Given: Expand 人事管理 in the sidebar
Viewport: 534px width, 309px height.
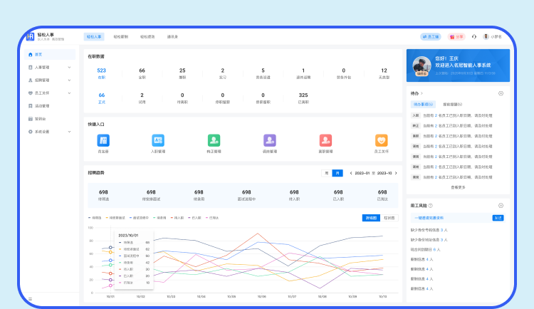Looking at the screenshot, I should click(69, 67).
